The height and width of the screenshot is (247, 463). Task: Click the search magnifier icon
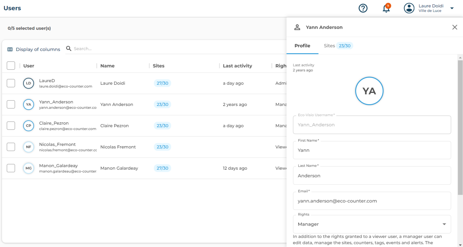[69, 48]
